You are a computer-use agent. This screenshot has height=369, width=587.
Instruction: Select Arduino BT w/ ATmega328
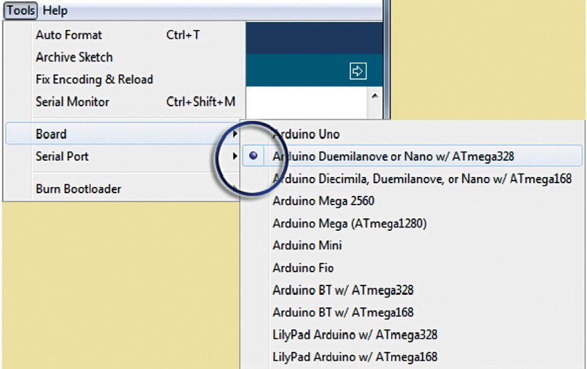click(x=343, y=291)
